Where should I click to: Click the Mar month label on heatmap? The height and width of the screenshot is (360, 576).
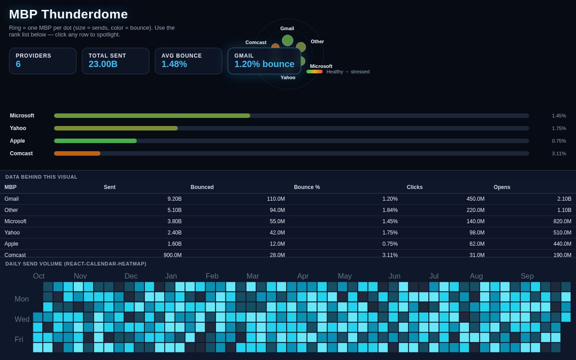pyautogui.click(x=252, y=276)
